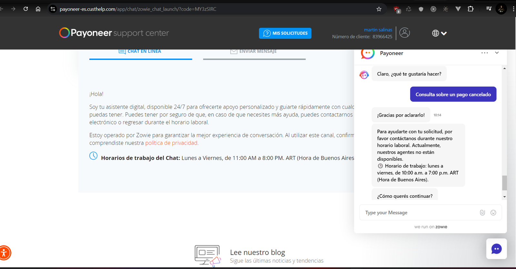Open the chat widget three-dot options
The image size is (516, 269).
pos(484,53)
